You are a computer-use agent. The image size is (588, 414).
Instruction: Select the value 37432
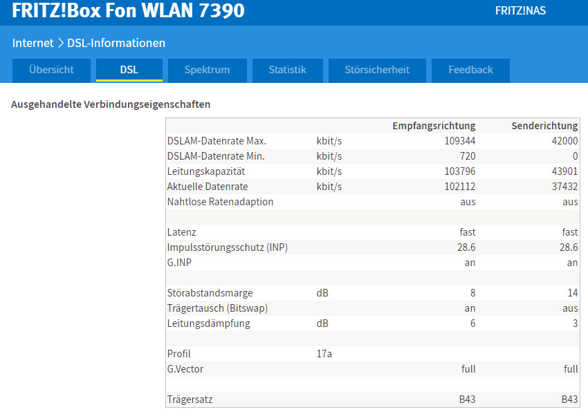tap(564, 187)
